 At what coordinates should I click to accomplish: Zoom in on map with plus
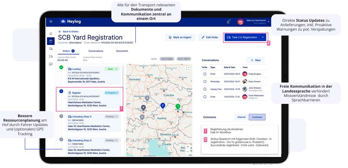(187, 147)
